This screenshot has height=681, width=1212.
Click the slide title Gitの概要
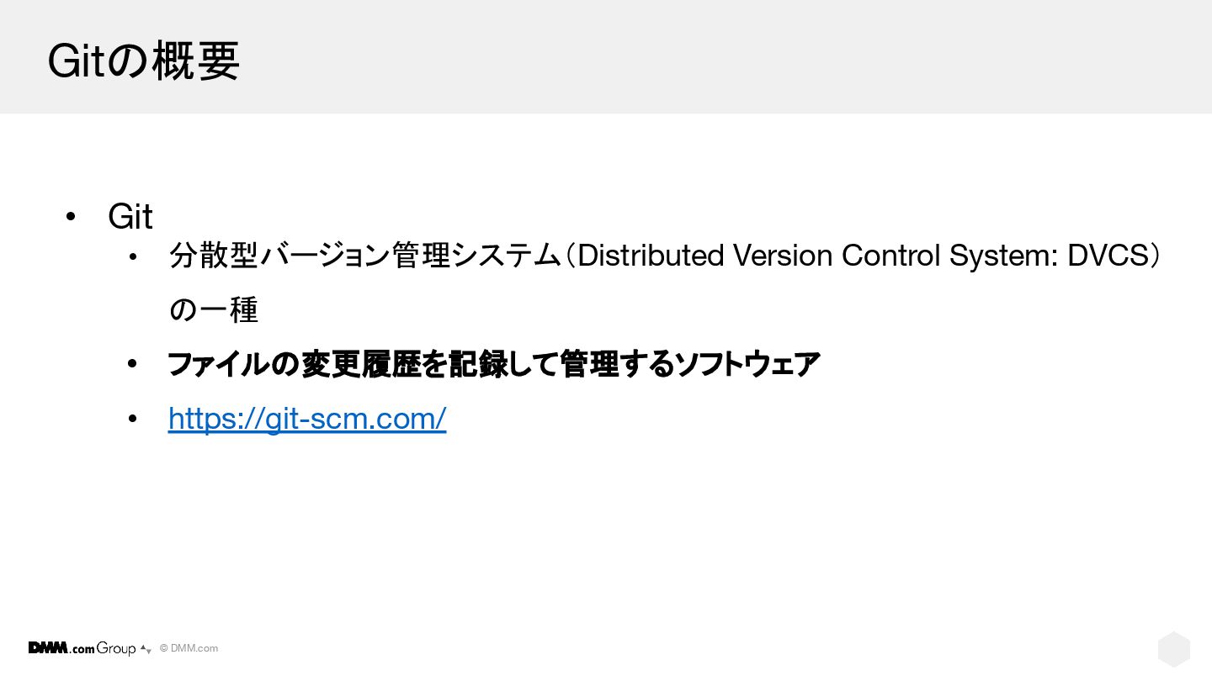(x=144, y=61)
